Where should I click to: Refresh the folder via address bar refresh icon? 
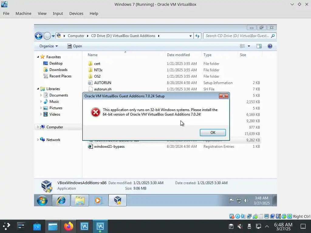197,36
